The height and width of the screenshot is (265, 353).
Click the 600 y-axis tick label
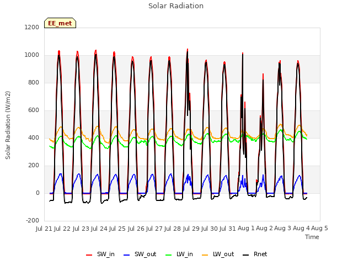point(34,110)
